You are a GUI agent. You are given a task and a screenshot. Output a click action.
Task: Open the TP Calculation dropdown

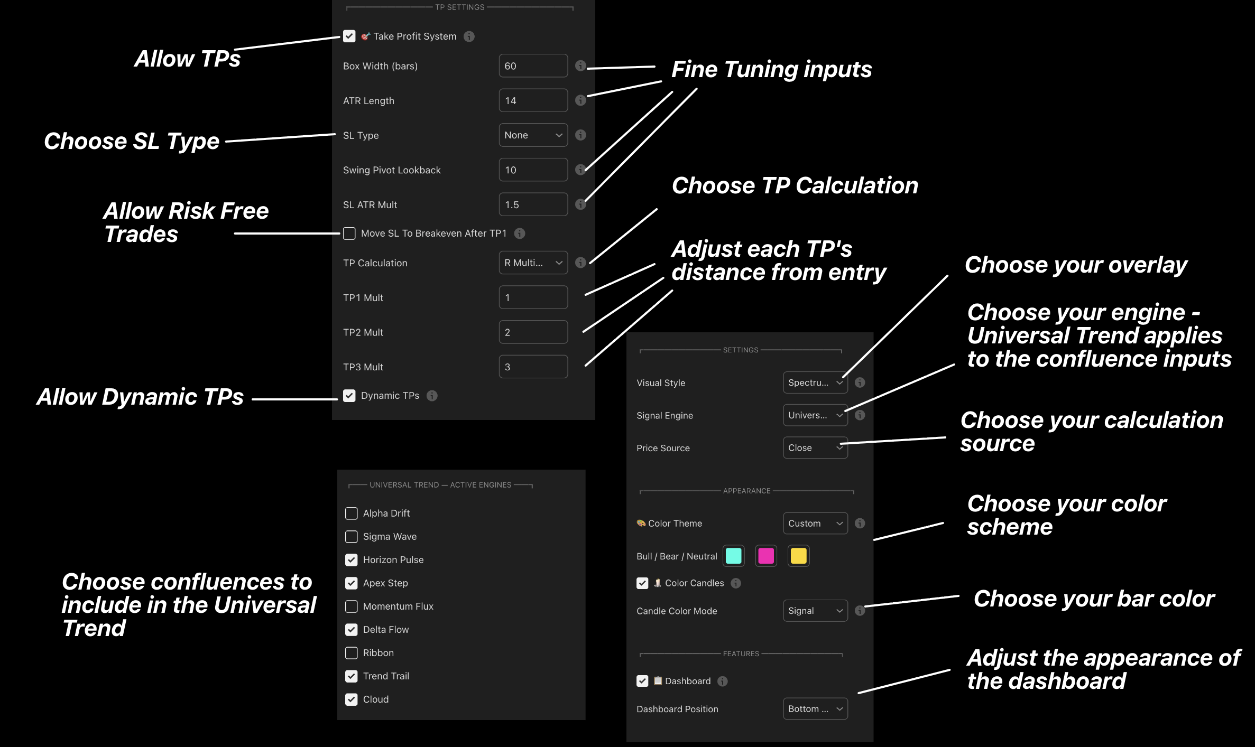(533, 263)
